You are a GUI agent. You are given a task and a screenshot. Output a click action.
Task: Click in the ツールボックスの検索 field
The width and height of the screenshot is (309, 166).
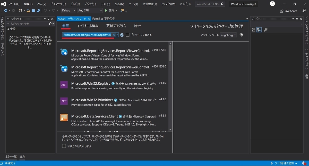click(x=27, y=24)
